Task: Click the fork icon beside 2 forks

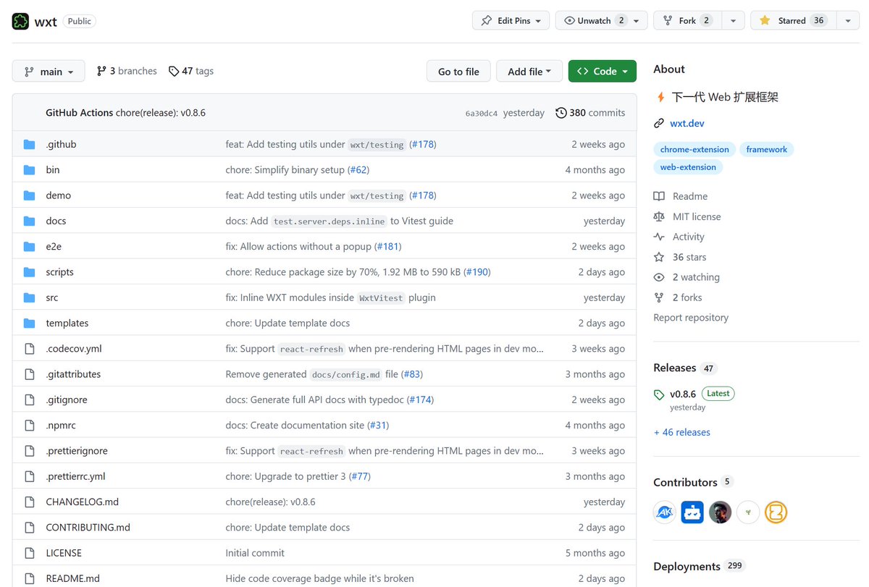Action: click(659, 297)
